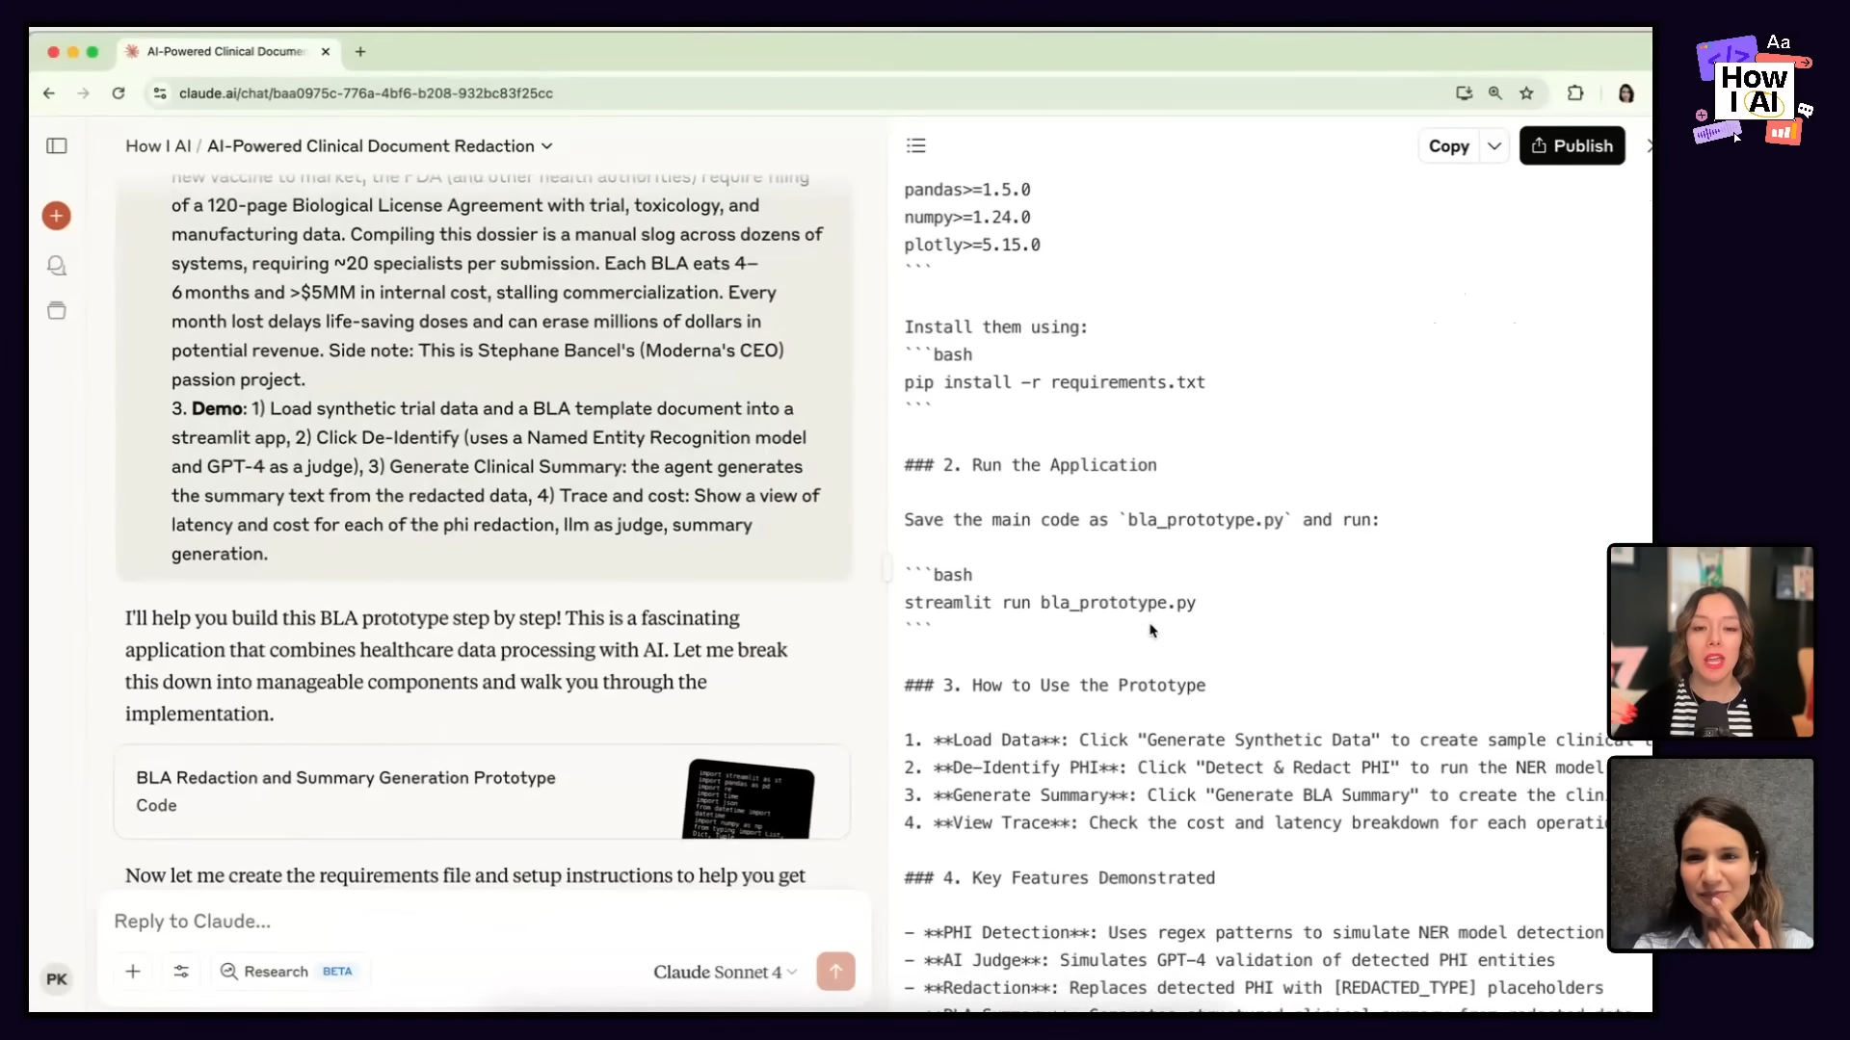This screenshot has height=1040, width=1850.
Task: Toggle the sidebar panel icon
Action: point(57,145)
